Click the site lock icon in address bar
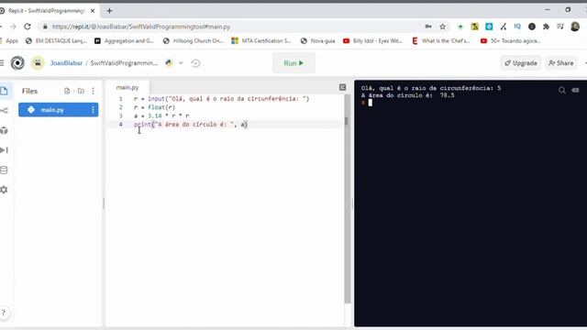Screen dimensions: 587x330 (45, 27)
